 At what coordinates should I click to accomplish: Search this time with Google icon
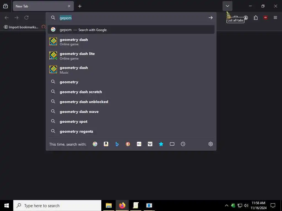coord(95,144)
